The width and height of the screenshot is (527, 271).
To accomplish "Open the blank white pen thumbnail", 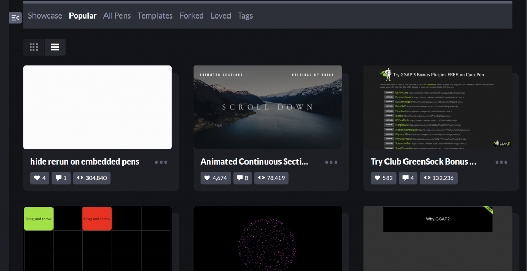I will 97,107.
